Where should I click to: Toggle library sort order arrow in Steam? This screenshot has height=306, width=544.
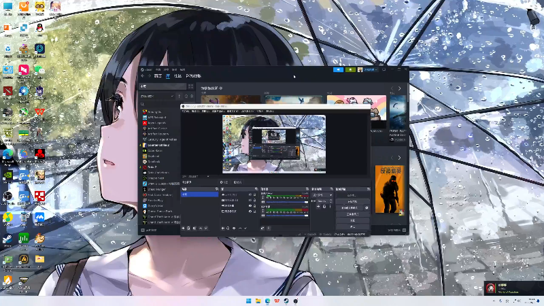(x=179, y=96)
